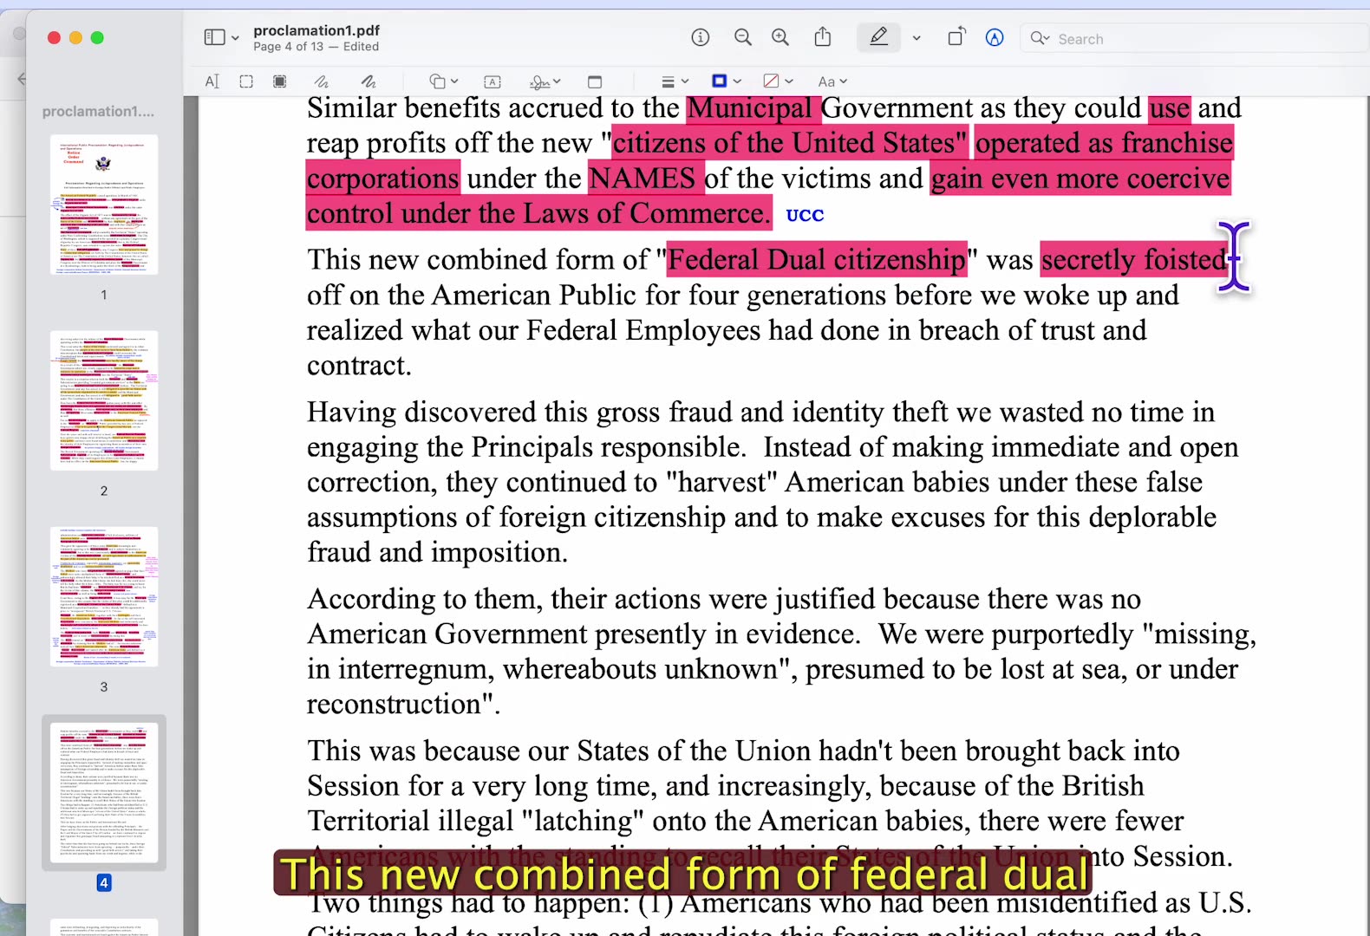Click the blue UCC annotation
The height and width of the screenshot is (936, 1370).
pyautogui.click(x=805, y=215)
